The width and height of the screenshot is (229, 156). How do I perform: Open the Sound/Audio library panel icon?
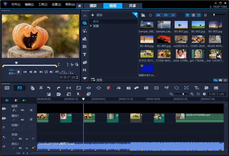coord(85,31)
